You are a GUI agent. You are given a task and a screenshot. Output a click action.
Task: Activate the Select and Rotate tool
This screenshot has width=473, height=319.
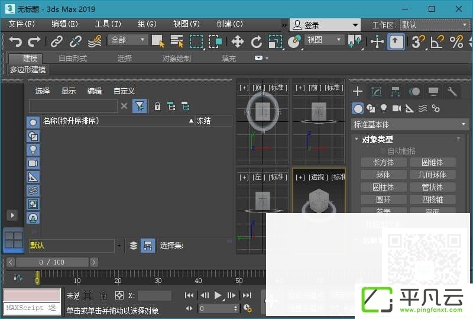(257, 41)
